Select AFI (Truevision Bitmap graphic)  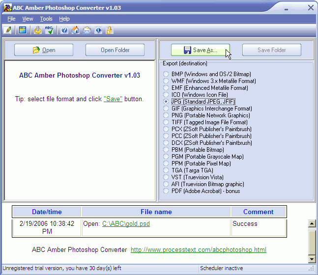204,184
